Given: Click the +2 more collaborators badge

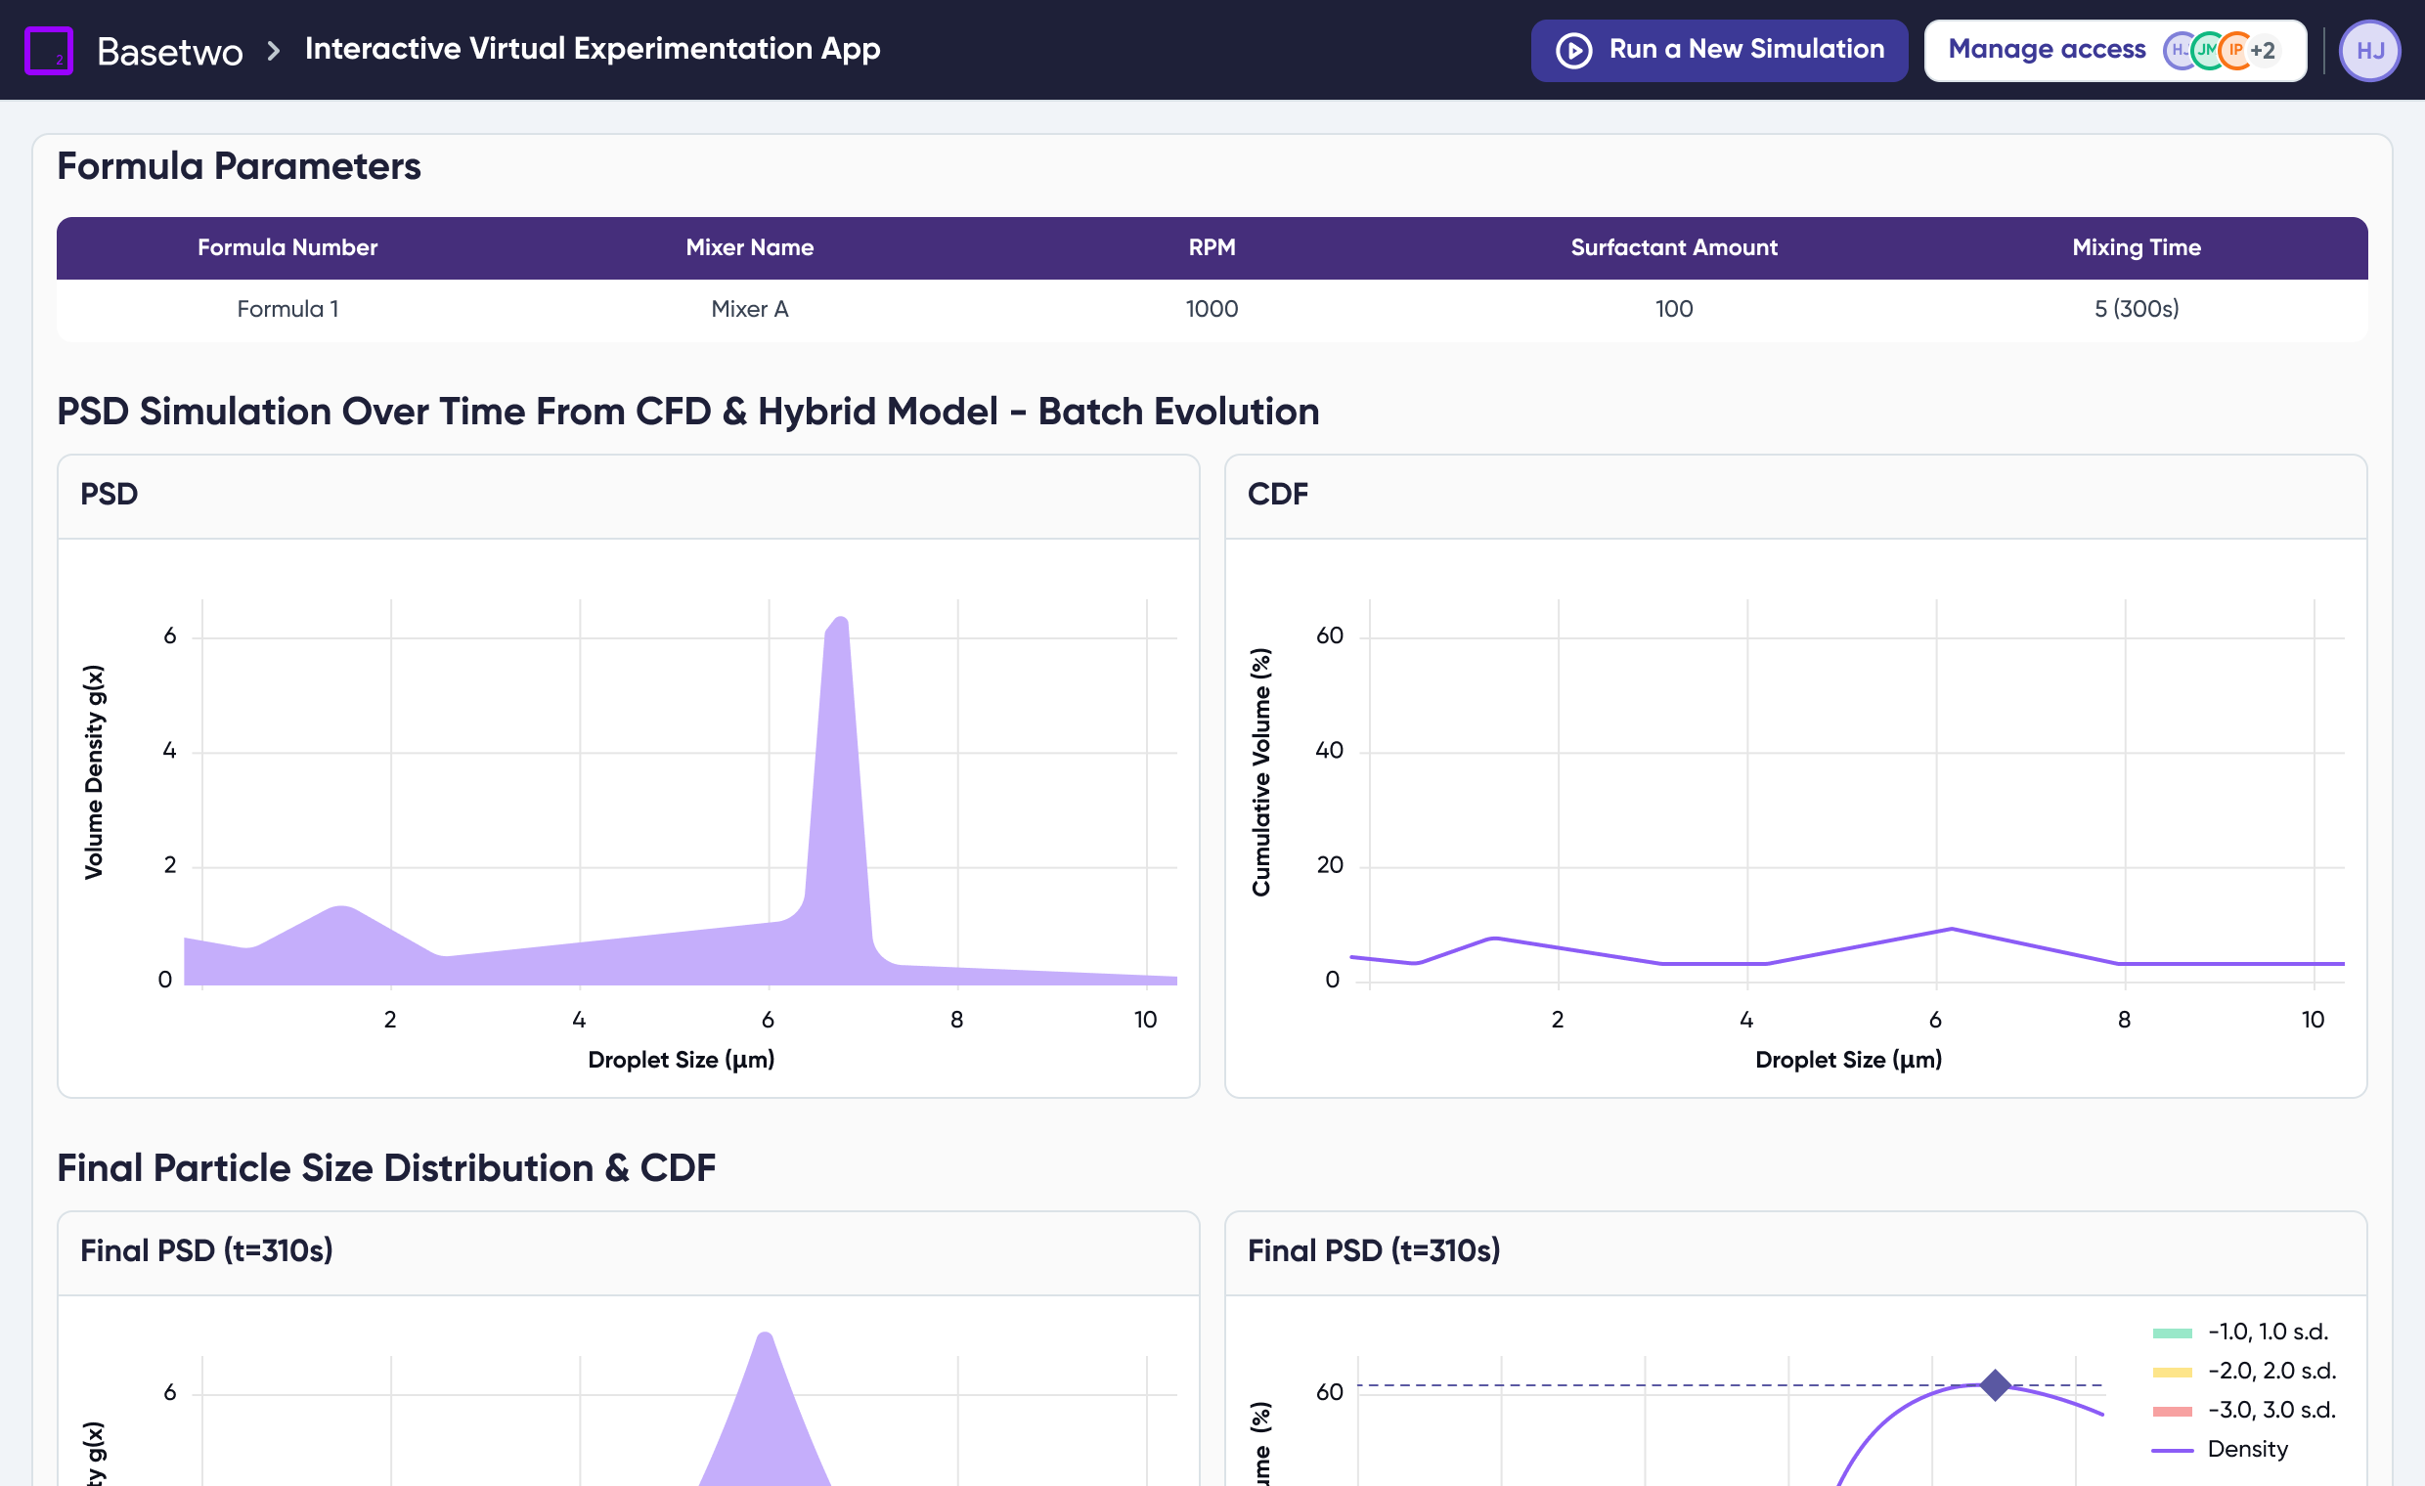Looking at the screenshot, I should pyautogui.click(x=2263, y=50).
